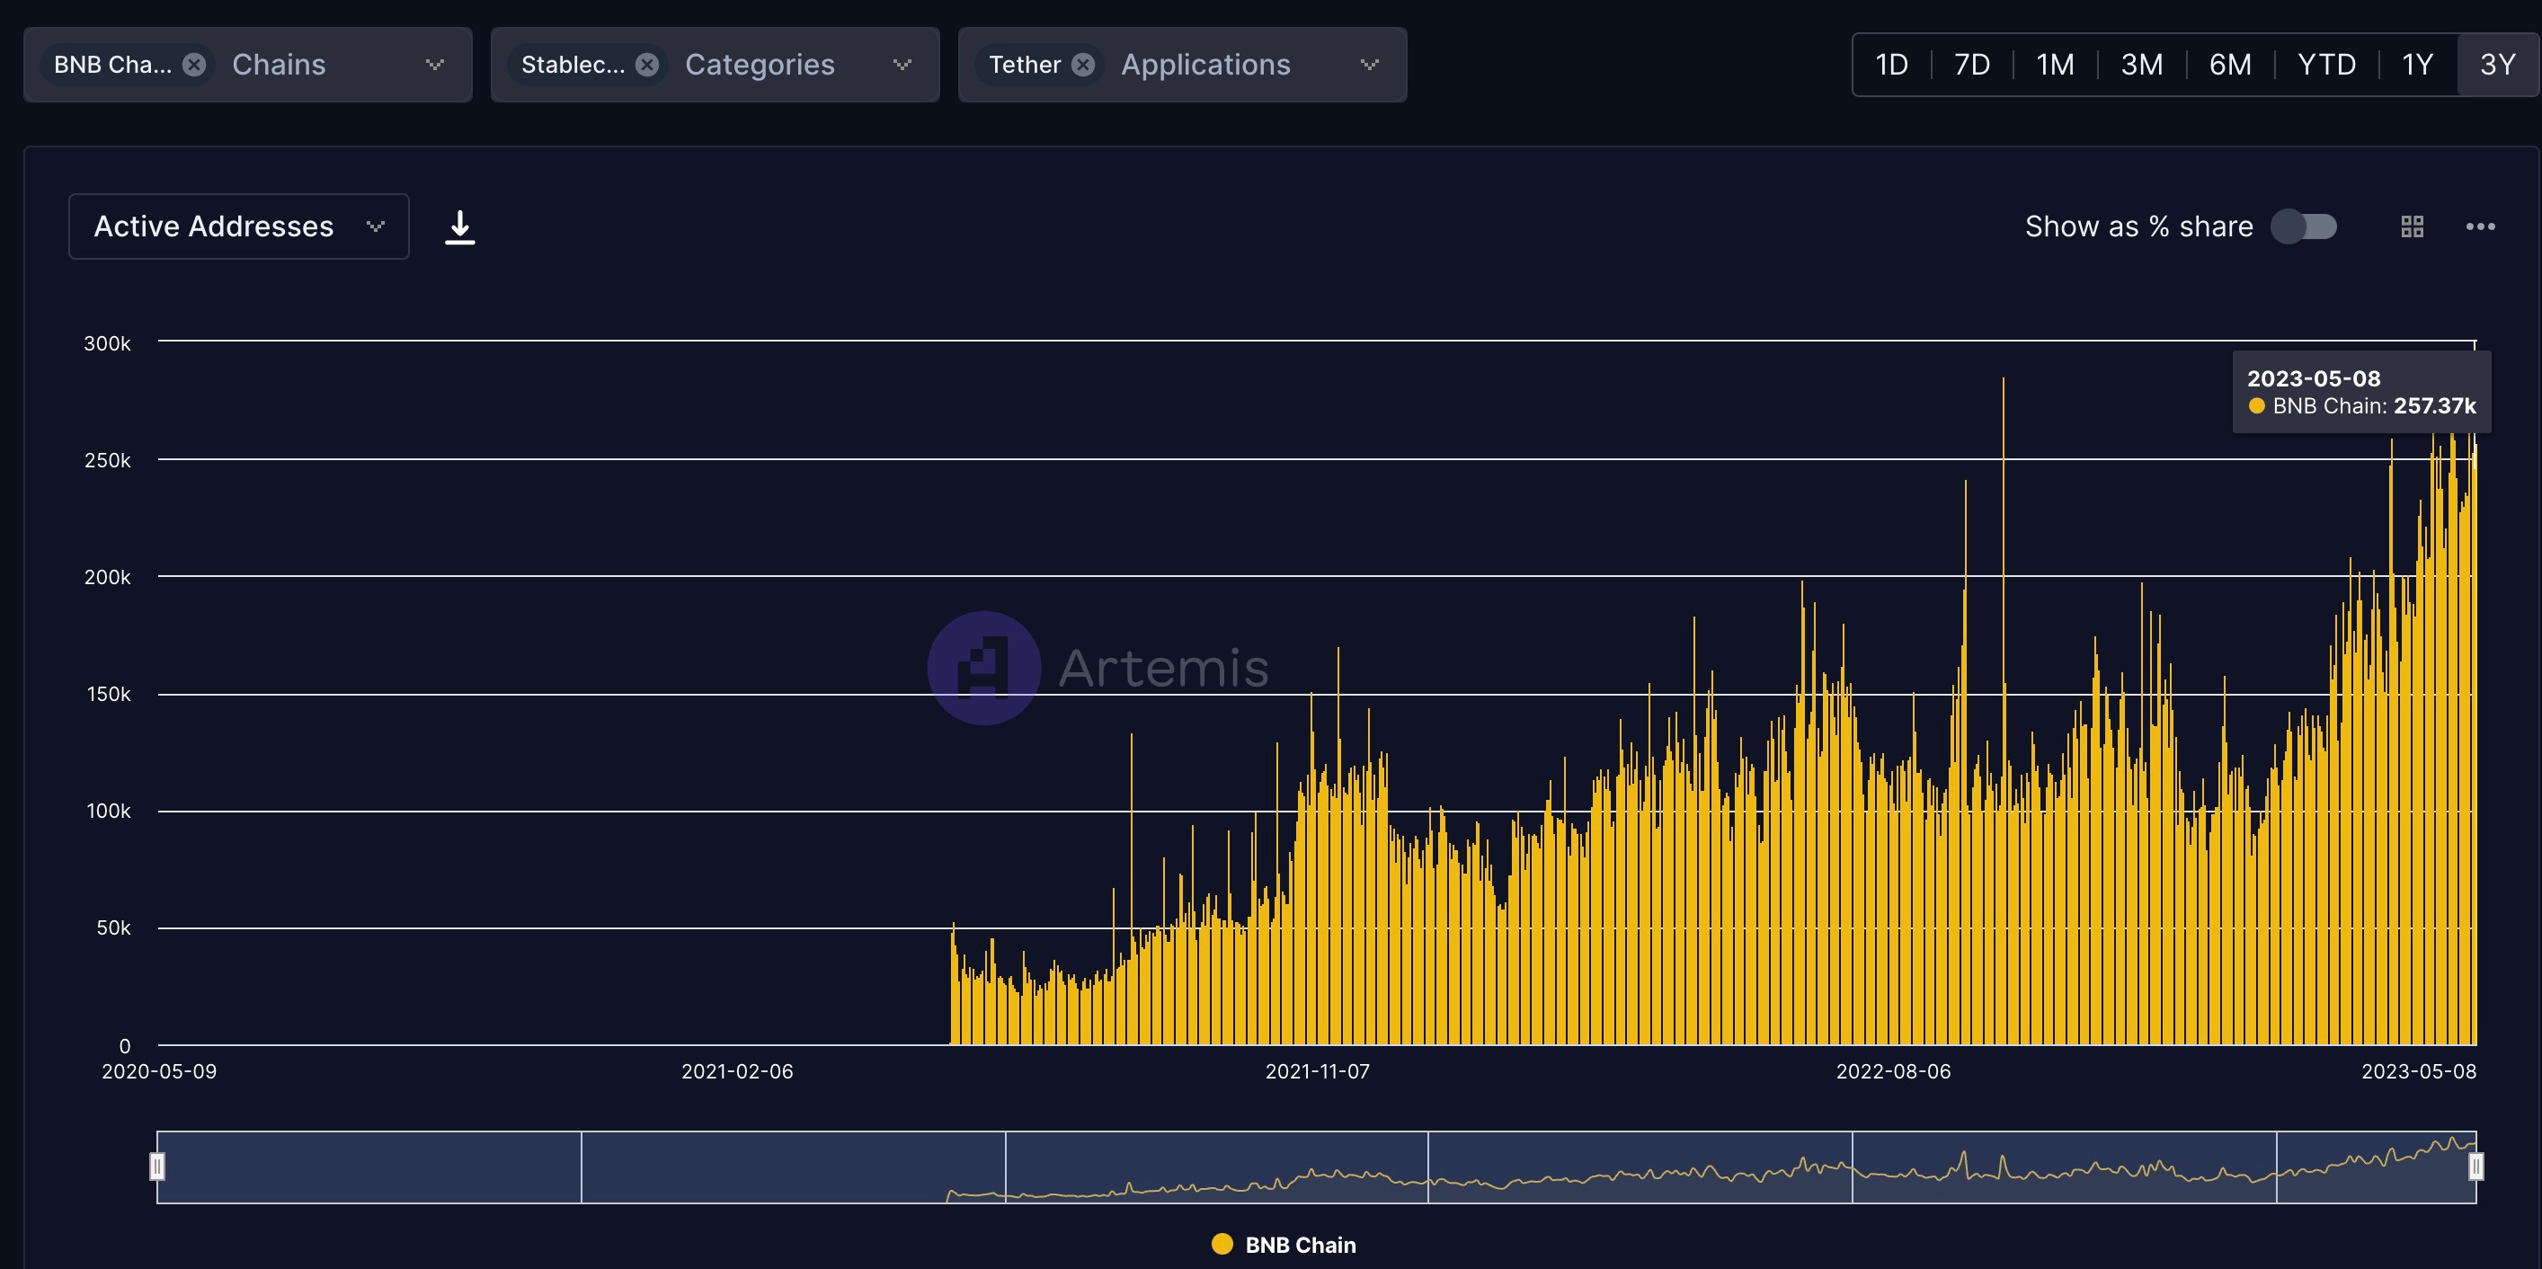Remove the Tether application chip

point(1083,64)
